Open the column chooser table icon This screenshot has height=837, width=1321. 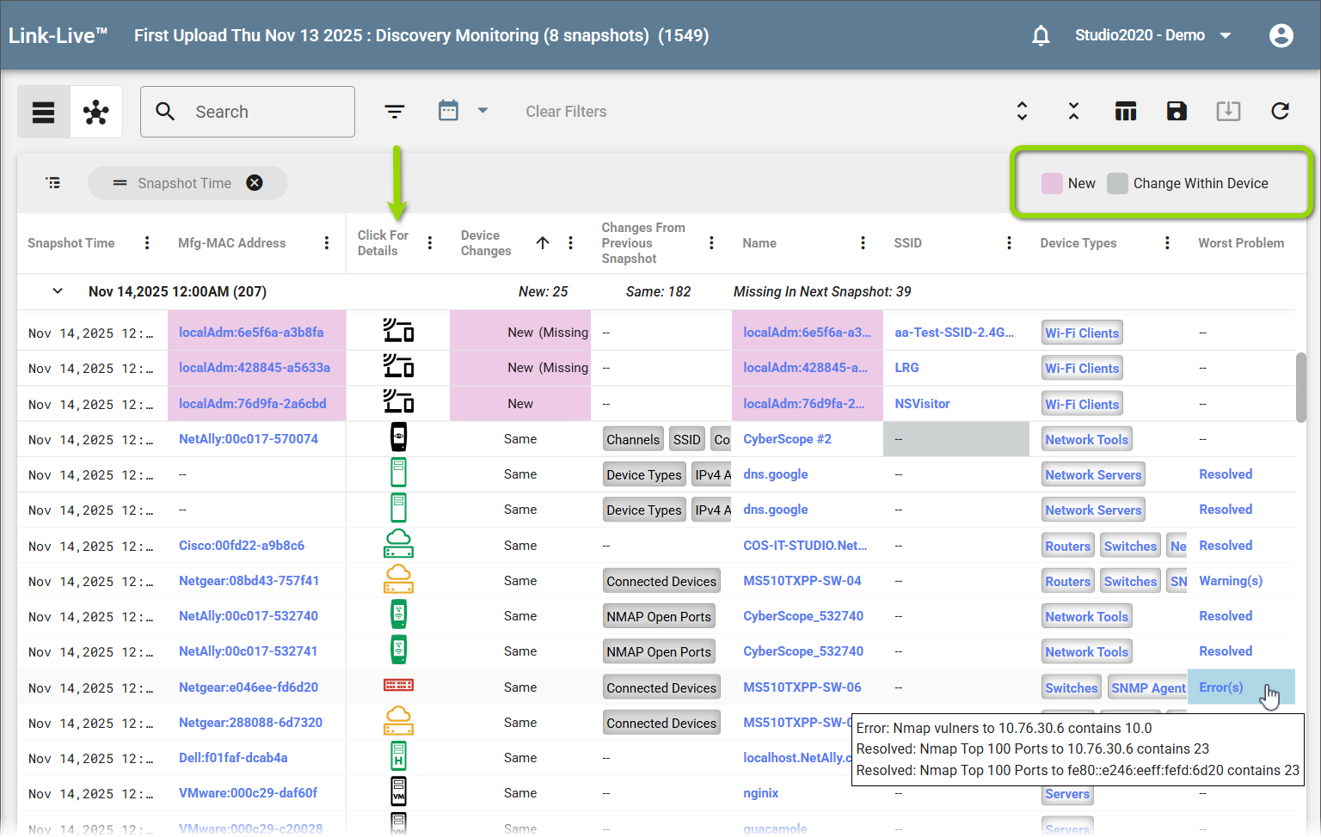tap(1125, 111)
